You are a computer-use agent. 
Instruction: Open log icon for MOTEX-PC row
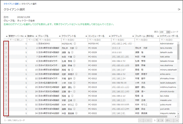(6, 44)
